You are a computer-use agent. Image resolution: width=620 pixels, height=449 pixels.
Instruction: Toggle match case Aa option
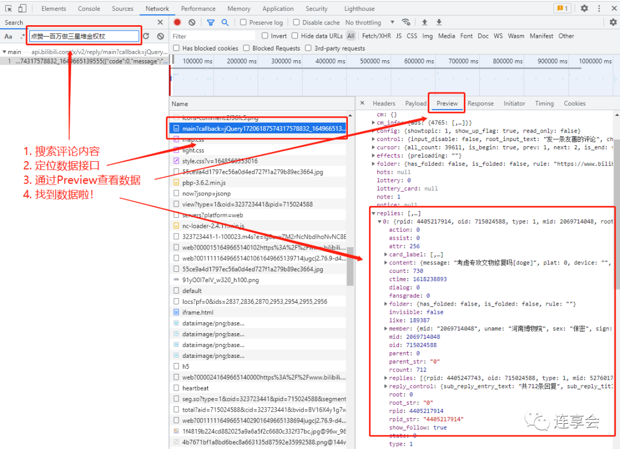click(x=8, y=36)
